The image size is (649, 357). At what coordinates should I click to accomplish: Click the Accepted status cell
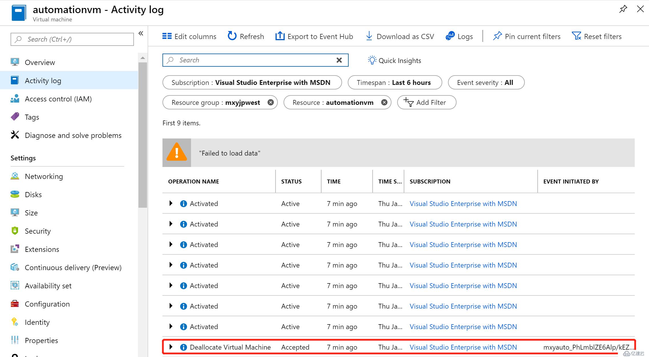click(x=295, y=347)
